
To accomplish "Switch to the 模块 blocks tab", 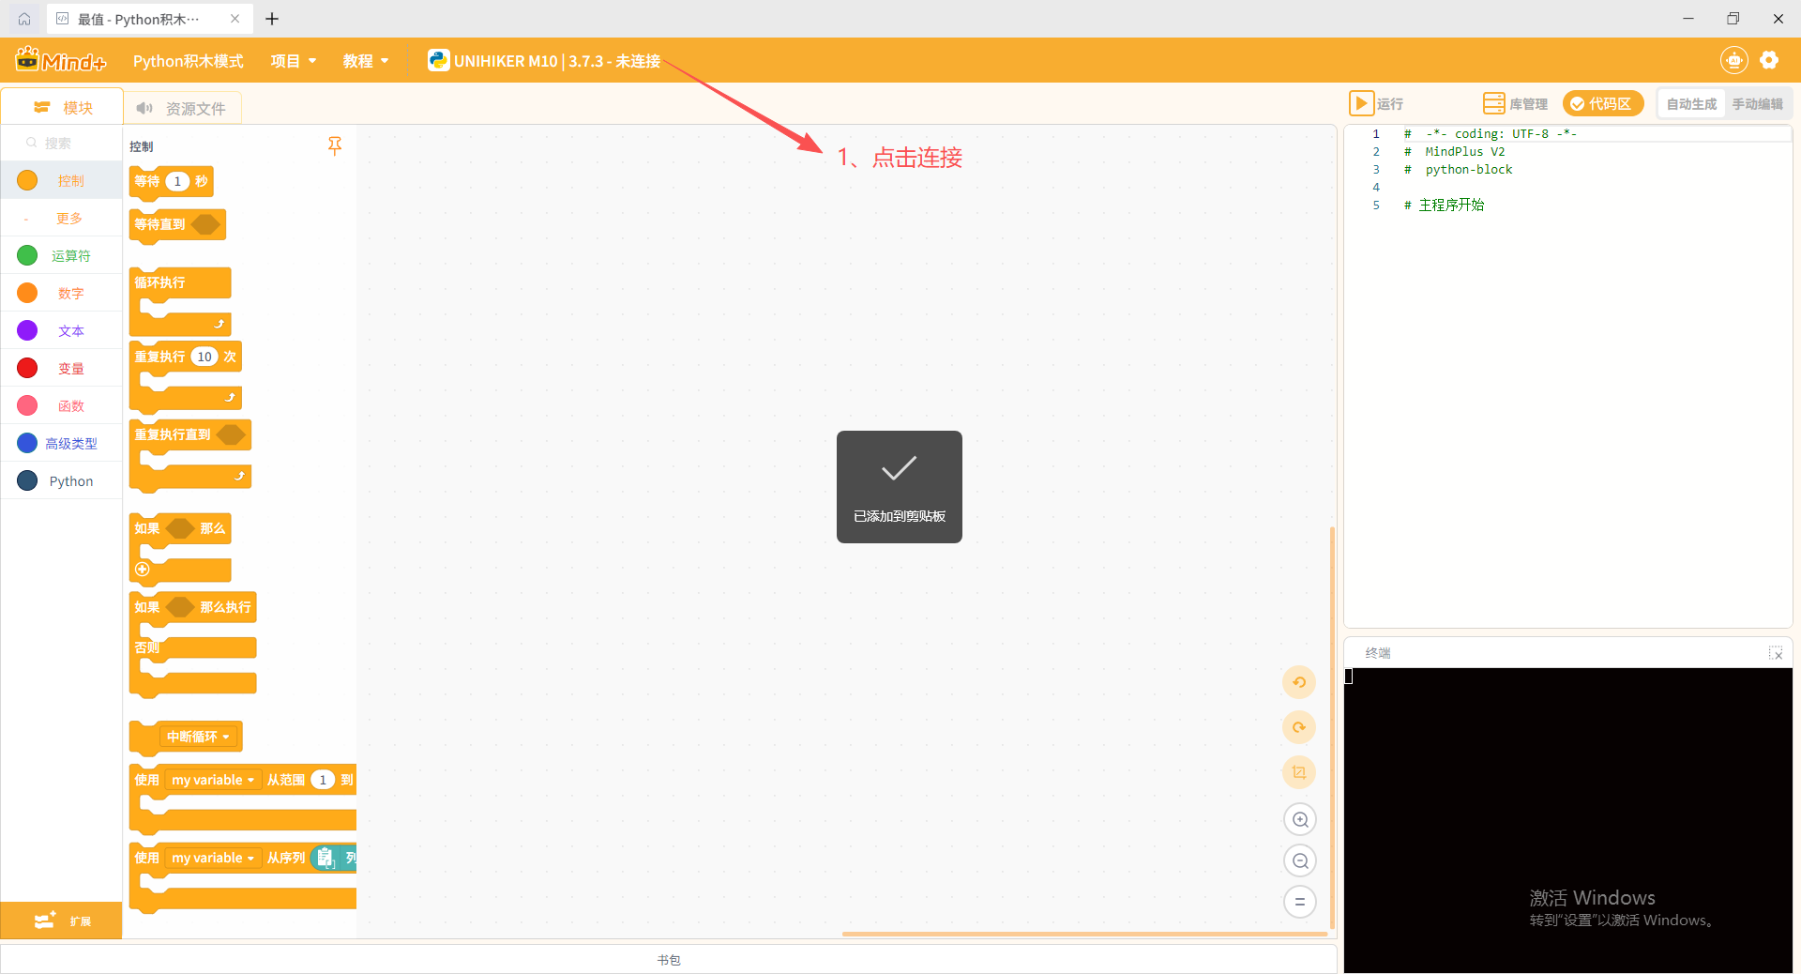I will tap(63, 107).
